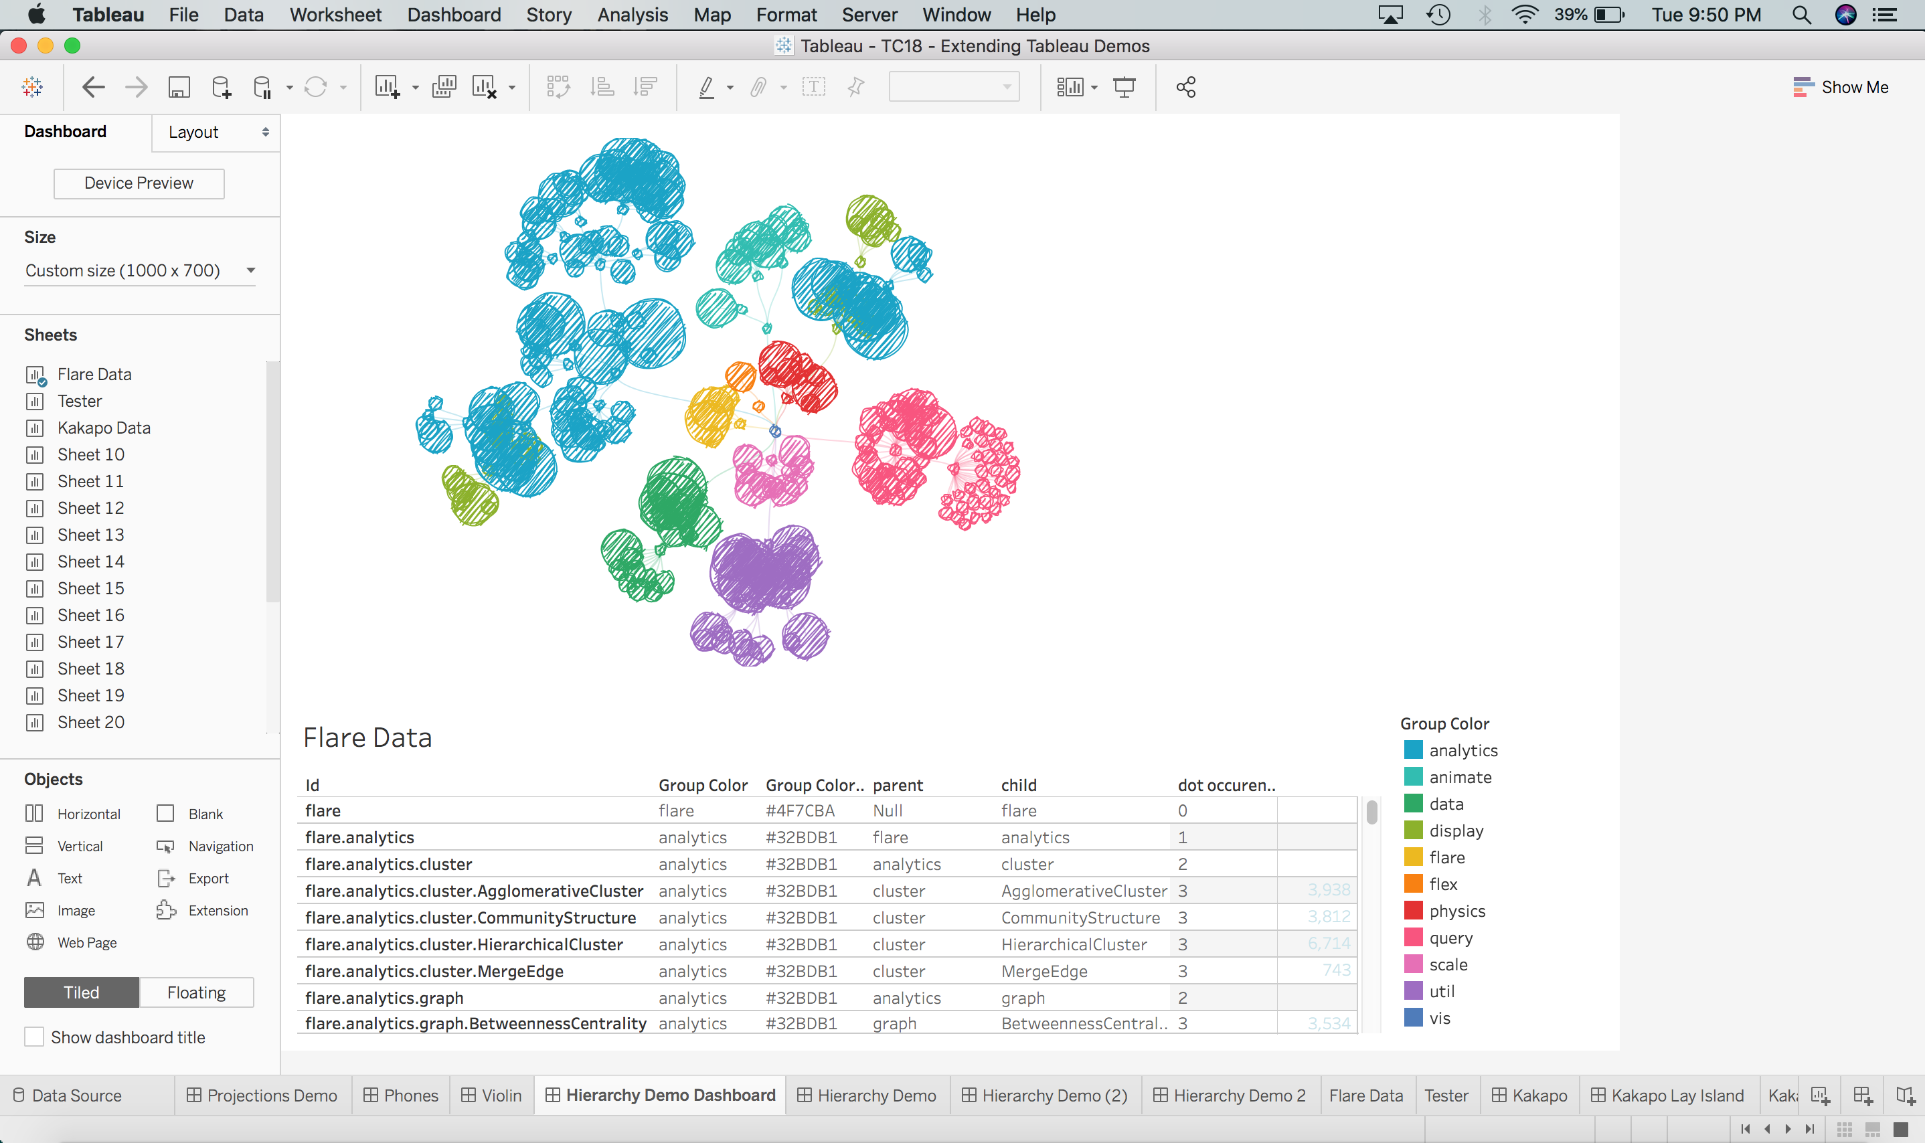1925x1143 pixels.
Task: Click the Device Preview button
Action: point(139,183)
